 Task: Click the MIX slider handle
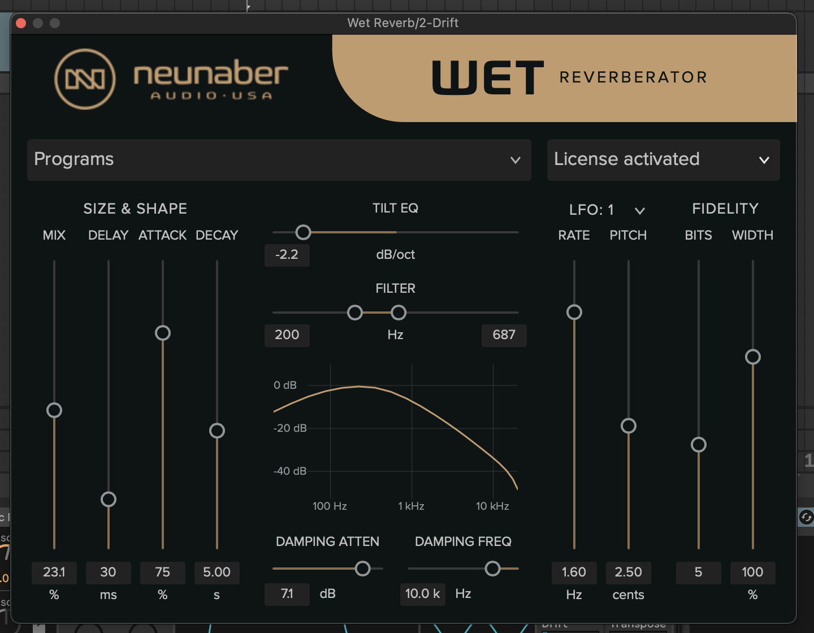54,410
